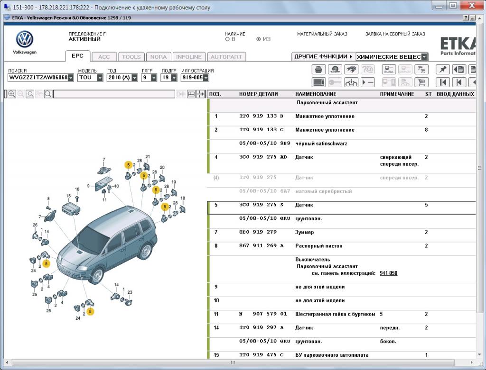486x370 pixels.
Task: Click scroll-down arrow of parts list
Action: 479,355
